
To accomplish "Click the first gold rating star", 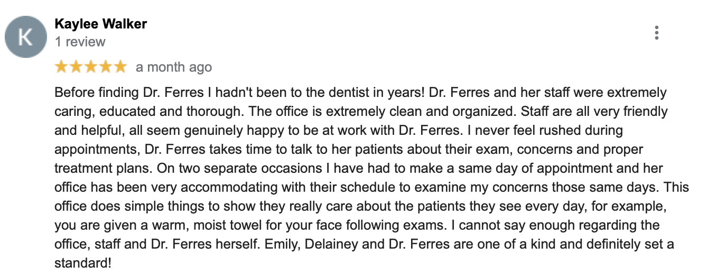I will (61, 67).
